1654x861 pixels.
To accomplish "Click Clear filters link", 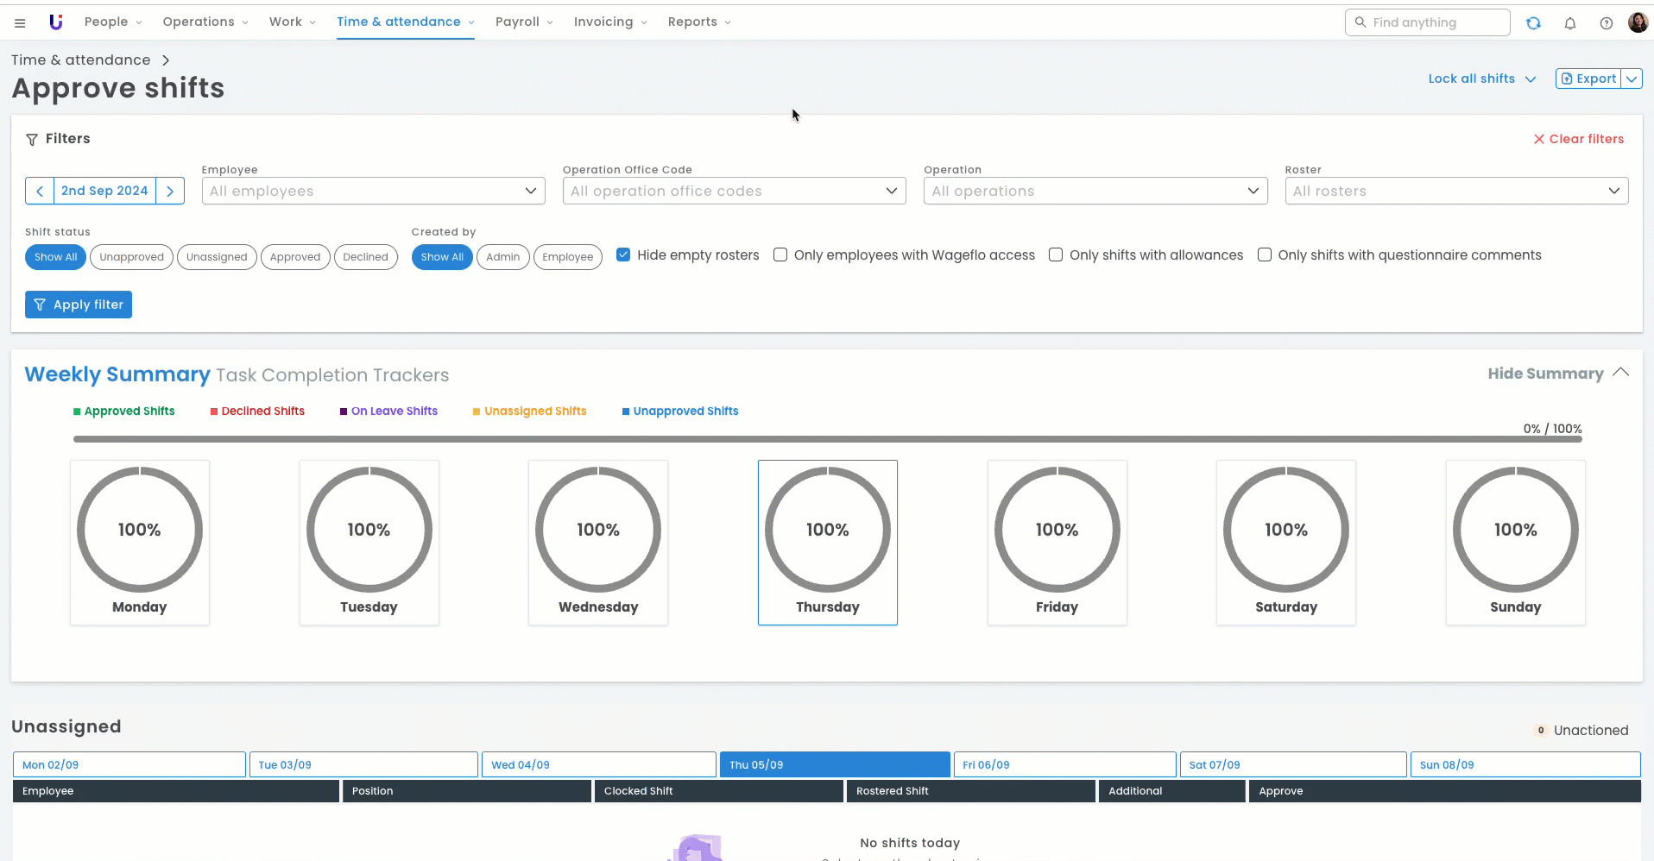I will pos(1578,139).
